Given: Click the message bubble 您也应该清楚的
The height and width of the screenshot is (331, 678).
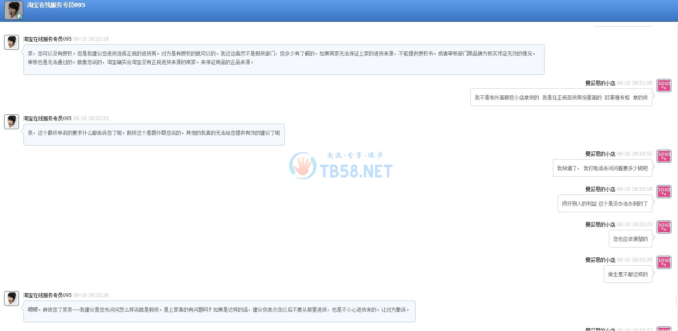Looking at the screenshot, I should point(630,239).
